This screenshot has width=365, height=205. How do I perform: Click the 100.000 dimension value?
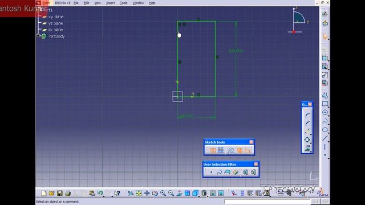(x=236, y=51)
